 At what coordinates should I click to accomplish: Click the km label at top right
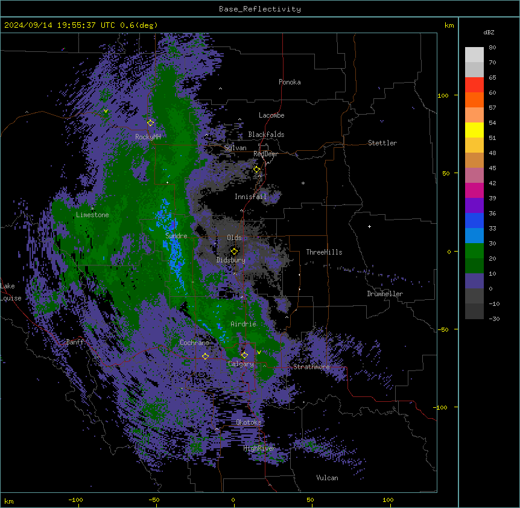click(x=449, y=25)
